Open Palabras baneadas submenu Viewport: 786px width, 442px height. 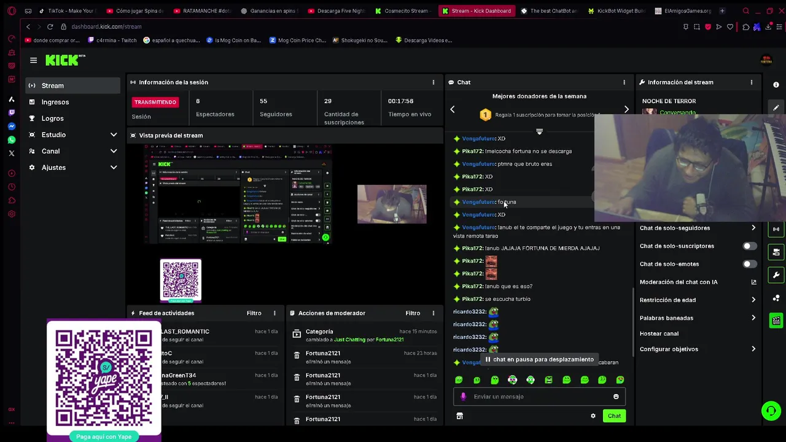[x=698, y=318]
